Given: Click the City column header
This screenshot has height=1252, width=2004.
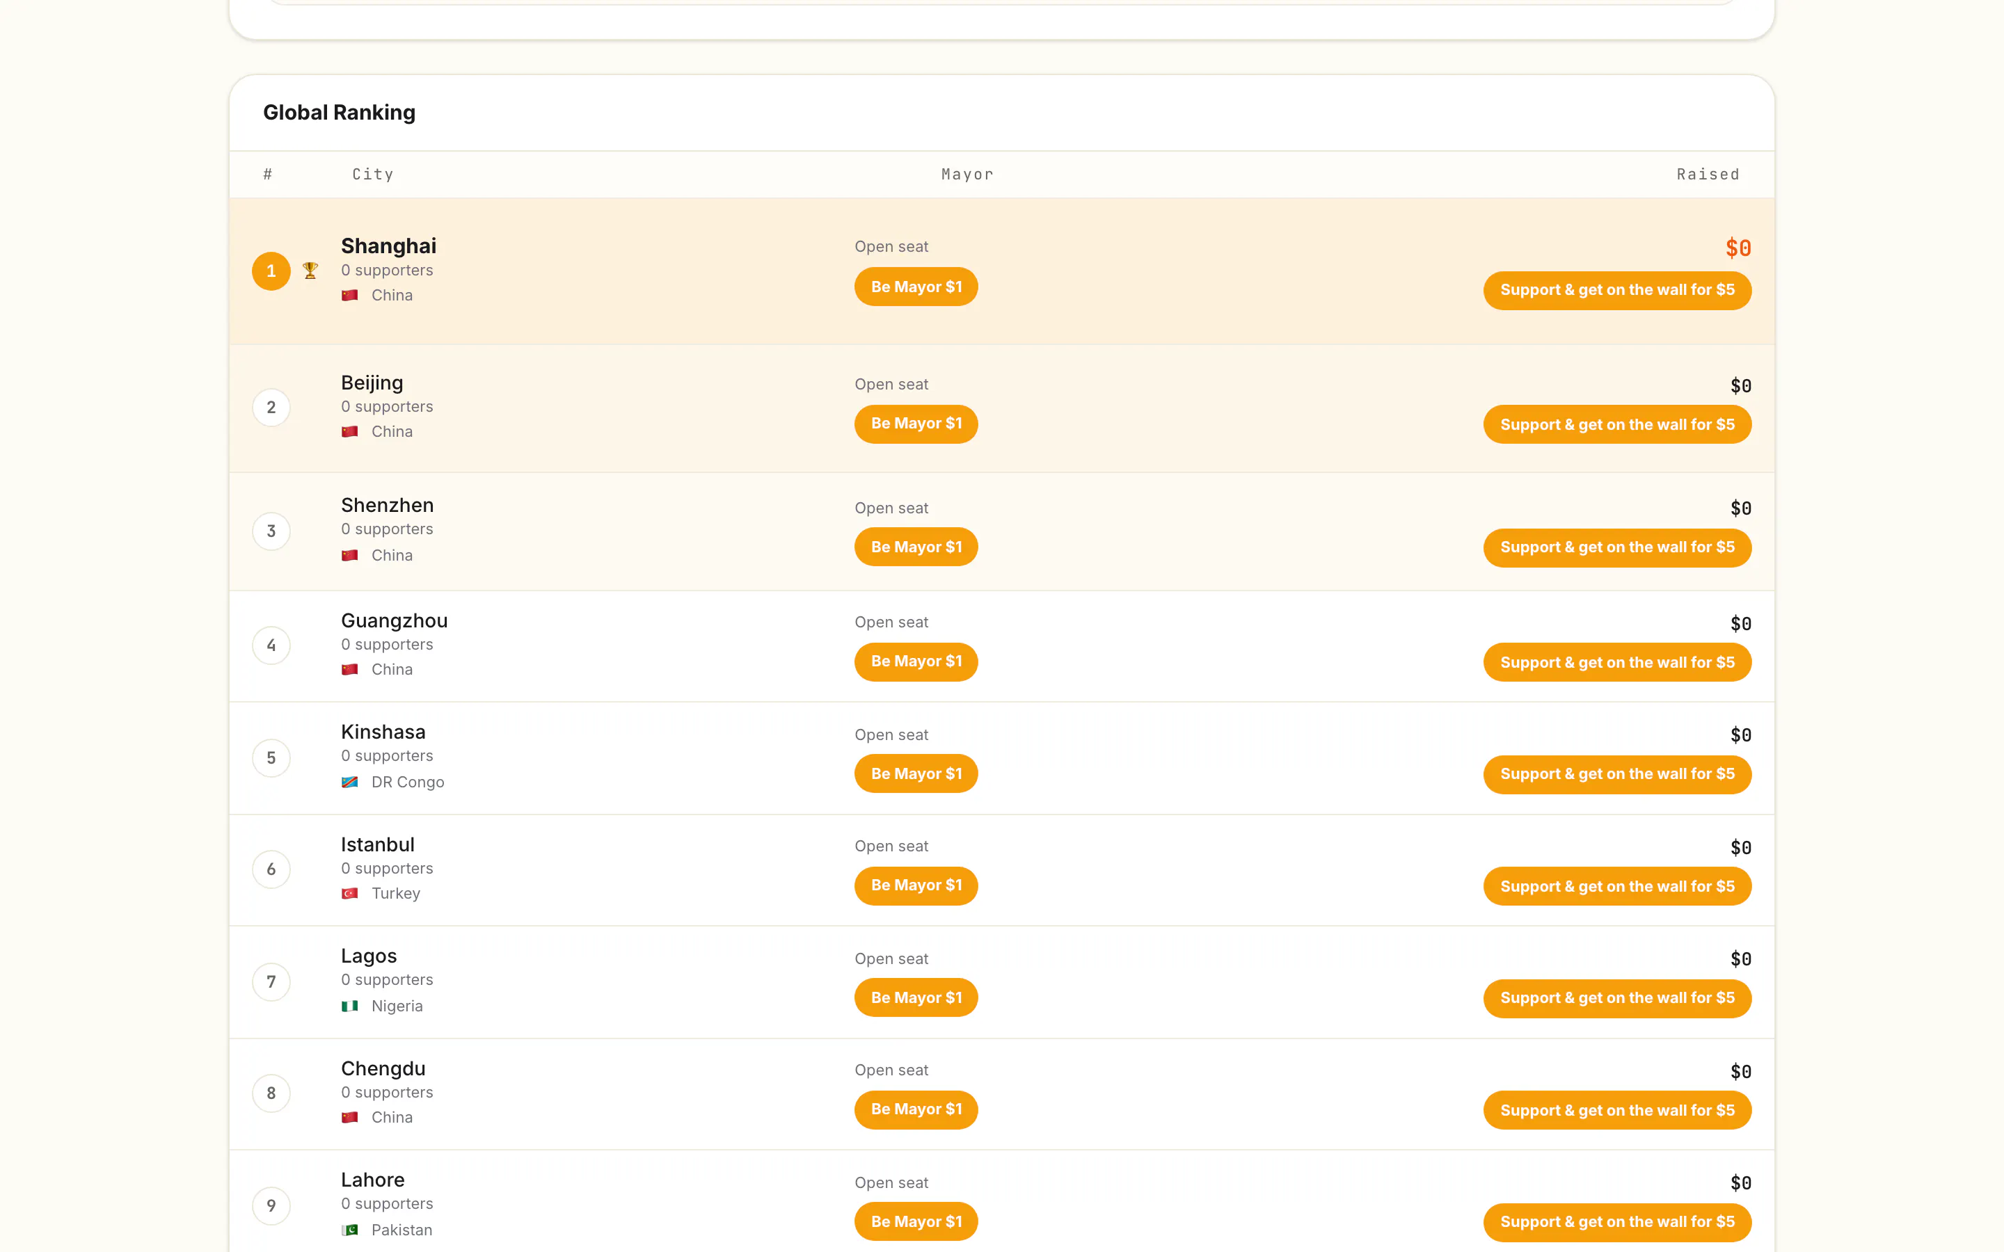Looking at the screenshot, I should tap(373, 174).
